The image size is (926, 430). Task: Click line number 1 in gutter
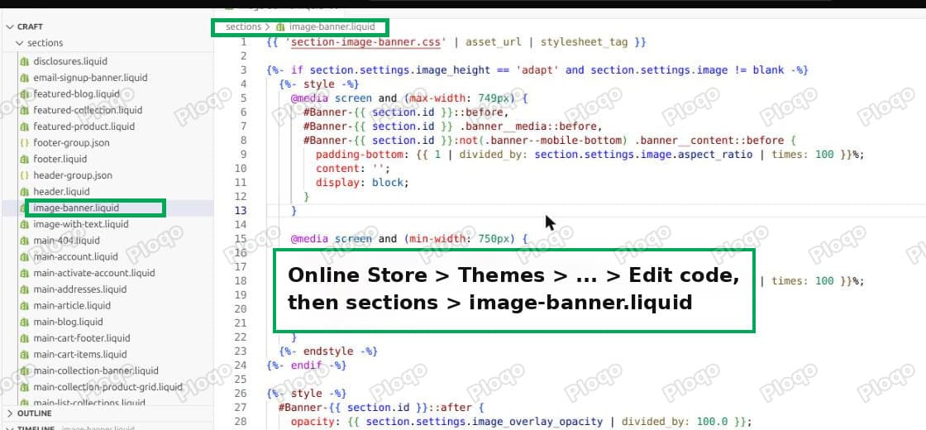click(244, 42)
